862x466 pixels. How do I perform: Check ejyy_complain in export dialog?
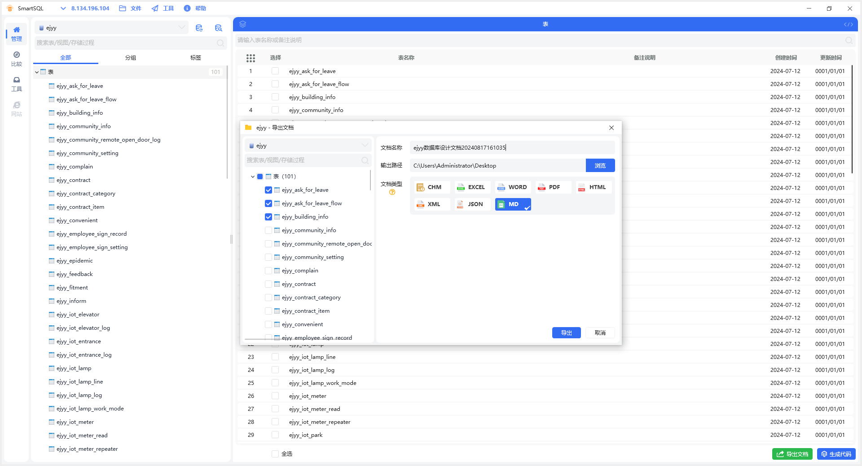click(268, 271)
